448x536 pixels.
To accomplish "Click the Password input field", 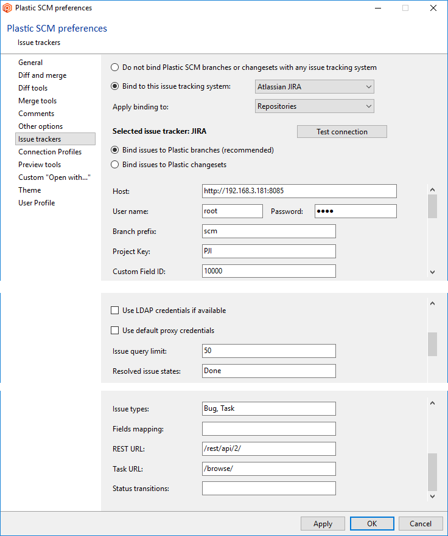I will pos(355,211).
